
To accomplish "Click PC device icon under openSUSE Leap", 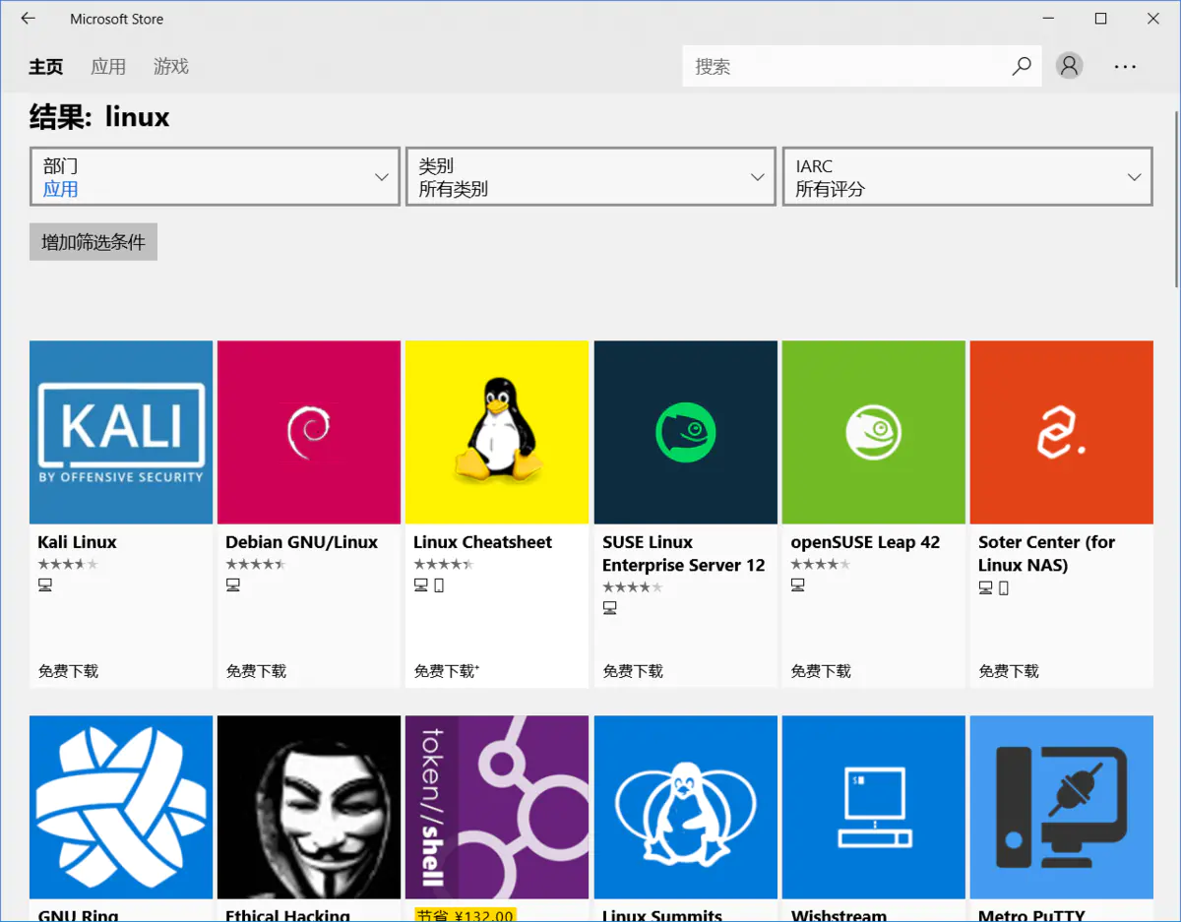I will coord(798,584).
